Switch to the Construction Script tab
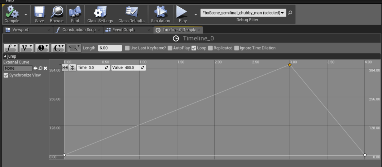382x167 pixels. tap(79, 30)
